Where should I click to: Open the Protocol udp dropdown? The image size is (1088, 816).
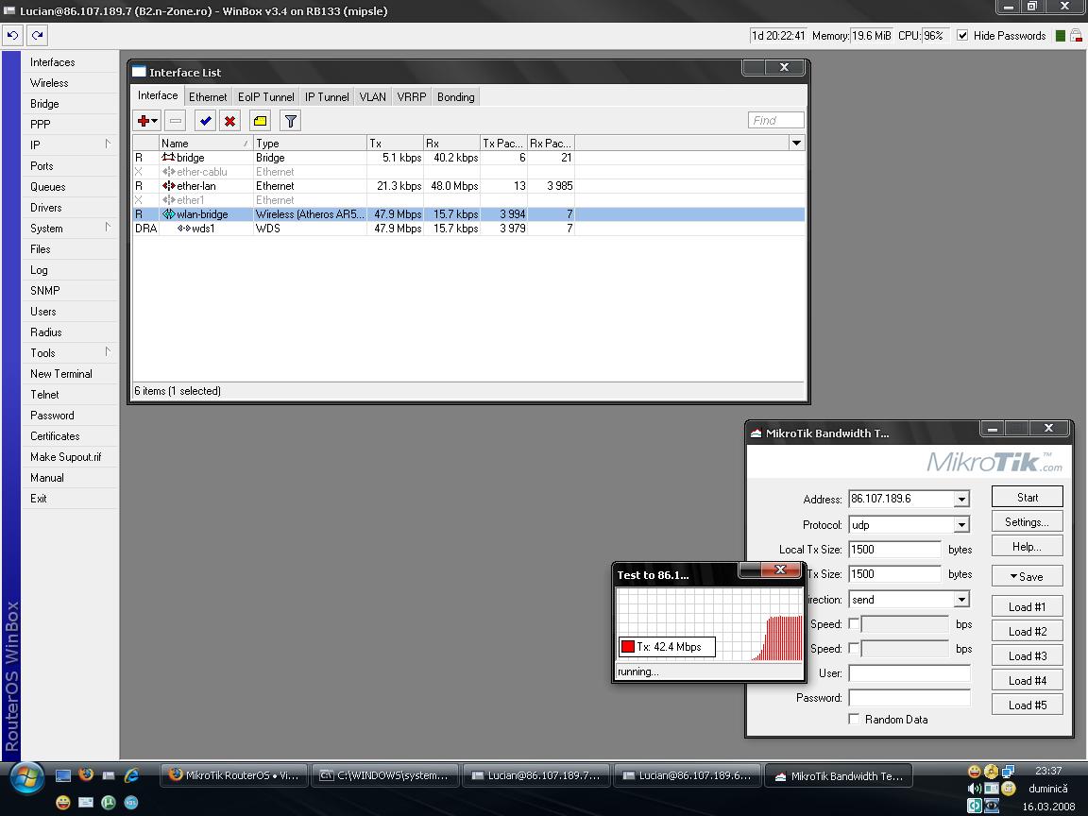(961, 525)
